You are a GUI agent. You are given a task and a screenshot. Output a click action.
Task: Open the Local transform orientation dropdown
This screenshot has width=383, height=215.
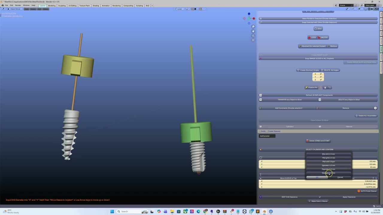179,9
